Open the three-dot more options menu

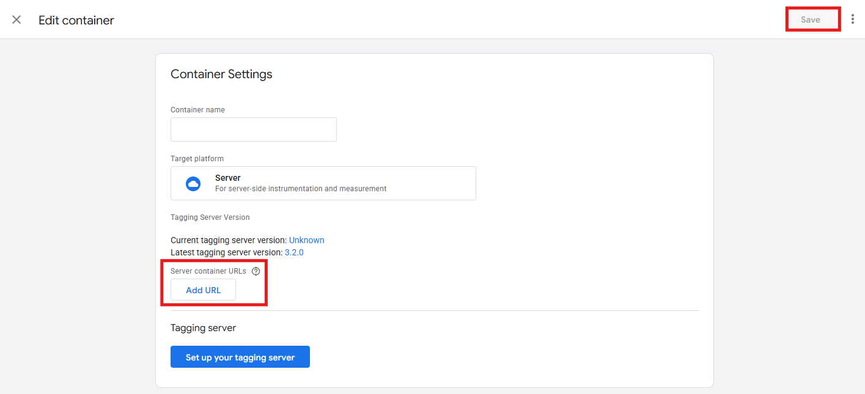pyautogui.click(x=853, y=20)
